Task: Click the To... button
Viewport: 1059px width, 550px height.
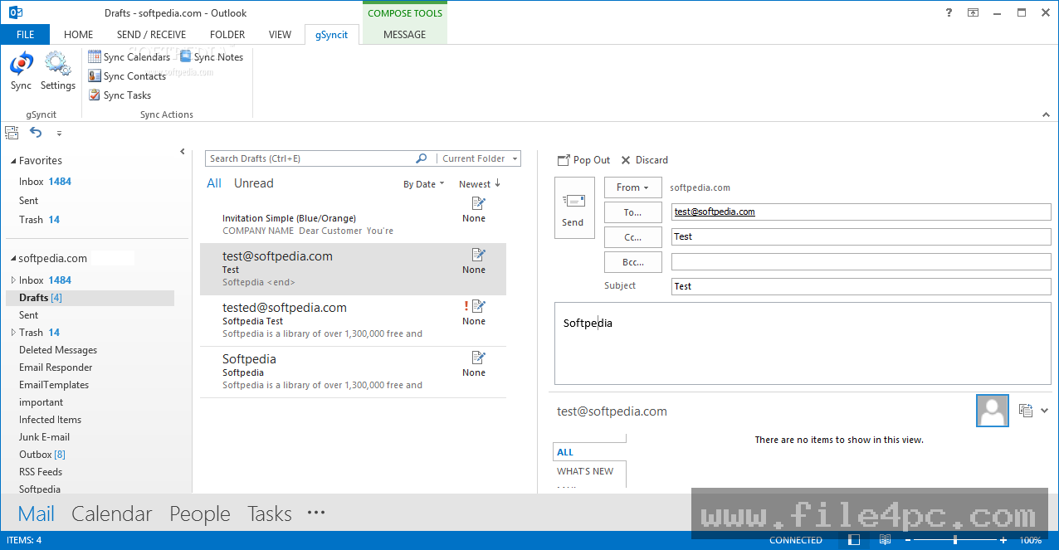Action: click(x=632, y=212)
